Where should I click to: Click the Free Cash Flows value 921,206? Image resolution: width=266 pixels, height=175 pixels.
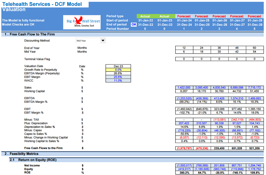point(255,148)
